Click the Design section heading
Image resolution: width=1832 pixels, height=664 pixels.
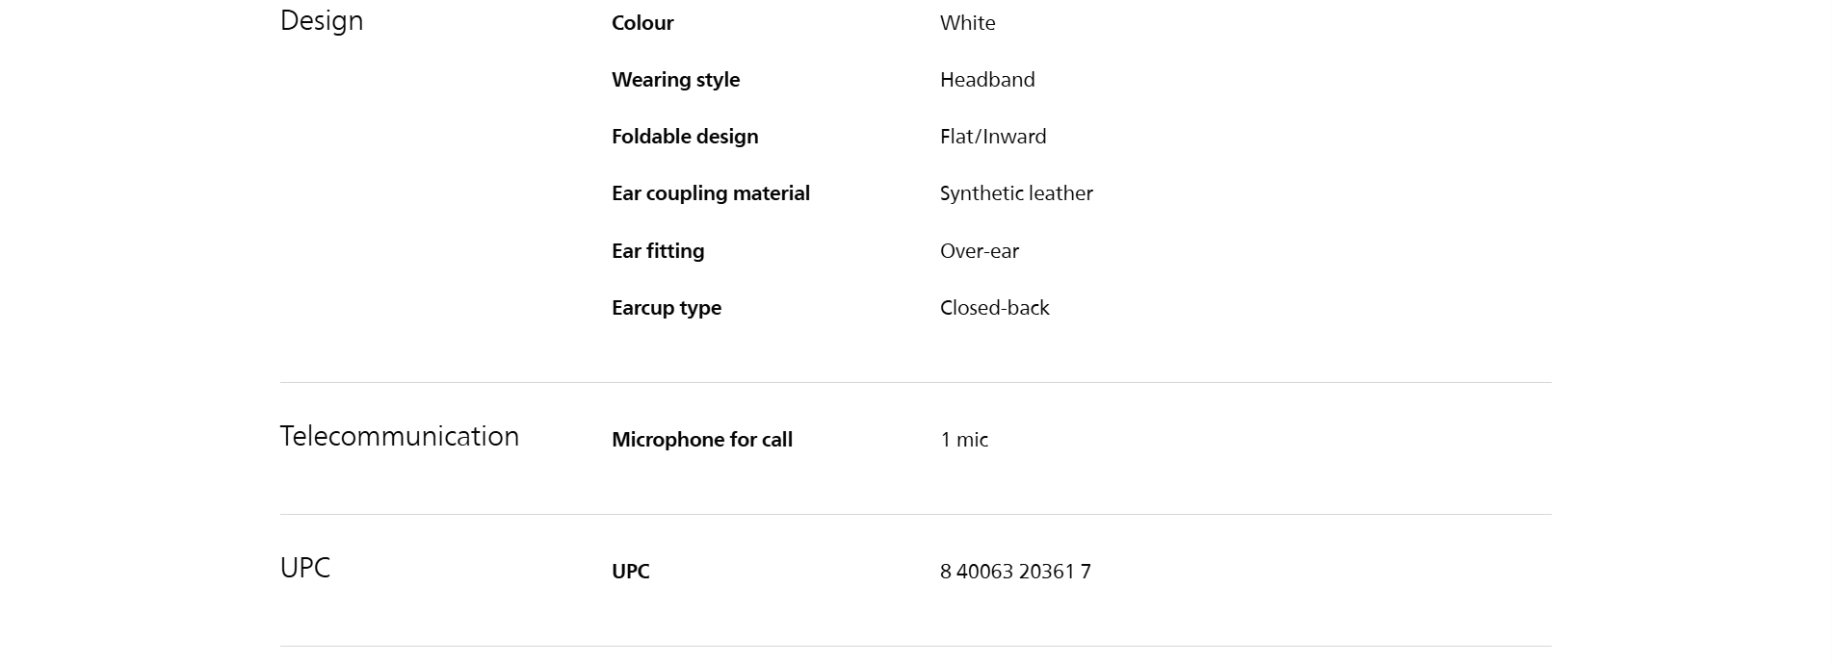(x=321, y=21)
